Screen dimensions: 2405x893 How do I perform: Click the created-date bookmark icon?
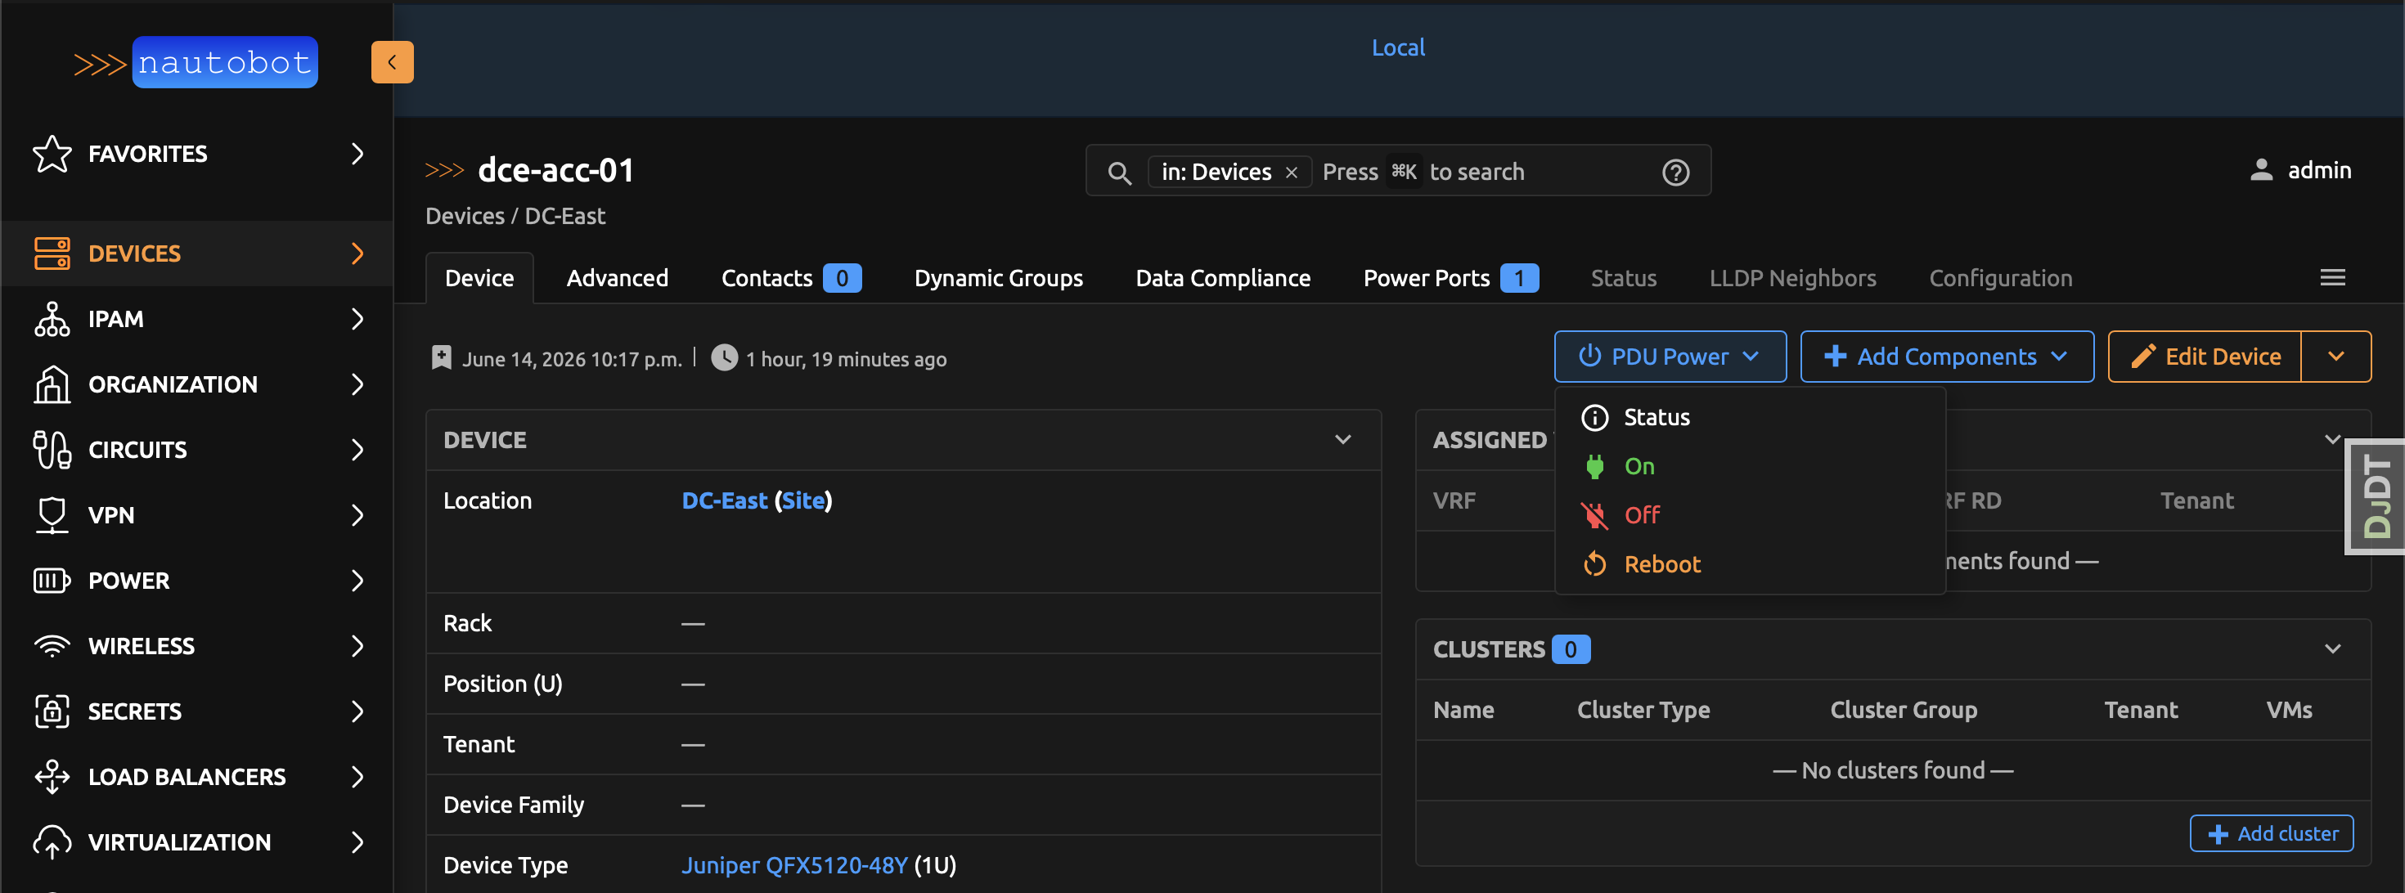(x=442, y=358)
